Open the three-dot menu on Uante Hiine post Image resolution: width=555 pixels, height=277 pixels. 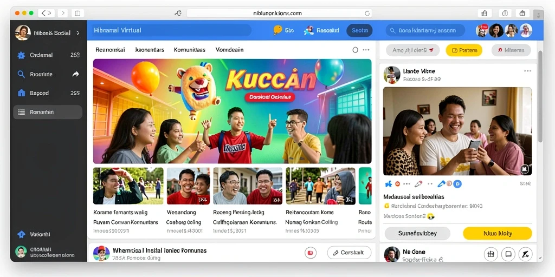coord(527,71)
